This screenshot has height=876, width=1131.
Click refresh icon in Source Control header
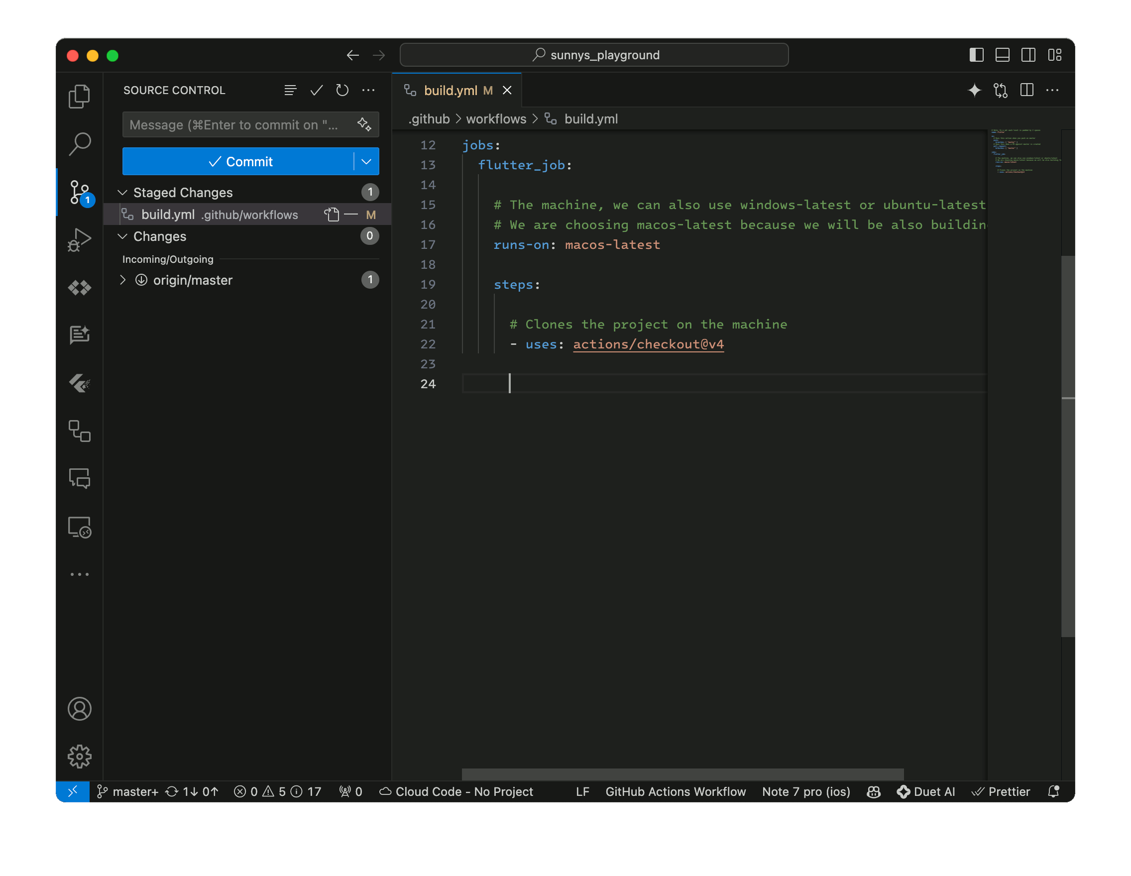pos(342,90)
